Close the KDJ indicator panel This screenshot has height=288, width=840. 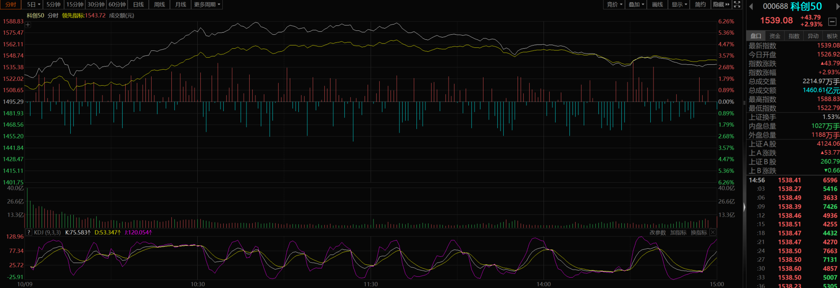713,233
